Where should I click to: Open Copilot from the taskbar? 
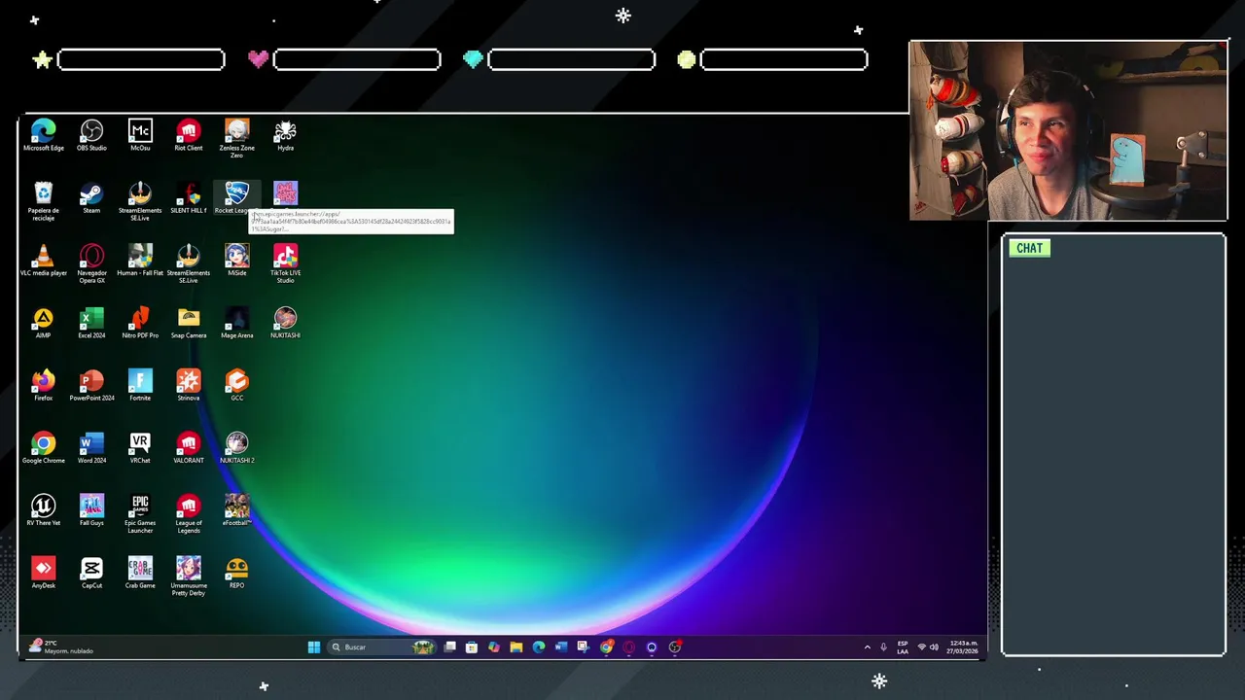pyautogui.click(x=494, y=647)
